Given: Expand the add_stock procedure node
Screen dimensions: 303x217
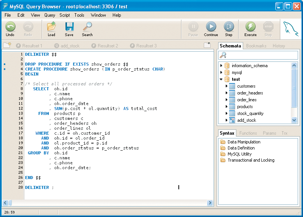Looking at the screenshot, I should [x=226, y=120].
